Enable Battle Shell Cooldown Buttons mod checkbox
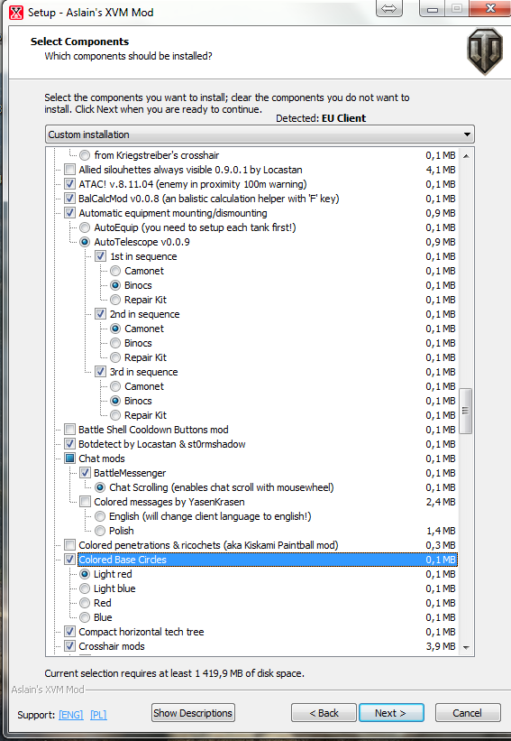Screen dimensions: 511x741 (69, 430)
